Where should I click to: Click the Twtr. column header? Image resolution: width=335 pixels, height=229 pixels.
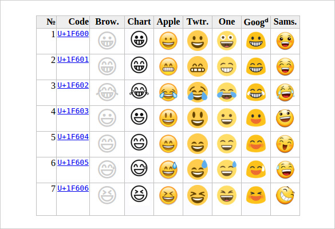(198, 22)
